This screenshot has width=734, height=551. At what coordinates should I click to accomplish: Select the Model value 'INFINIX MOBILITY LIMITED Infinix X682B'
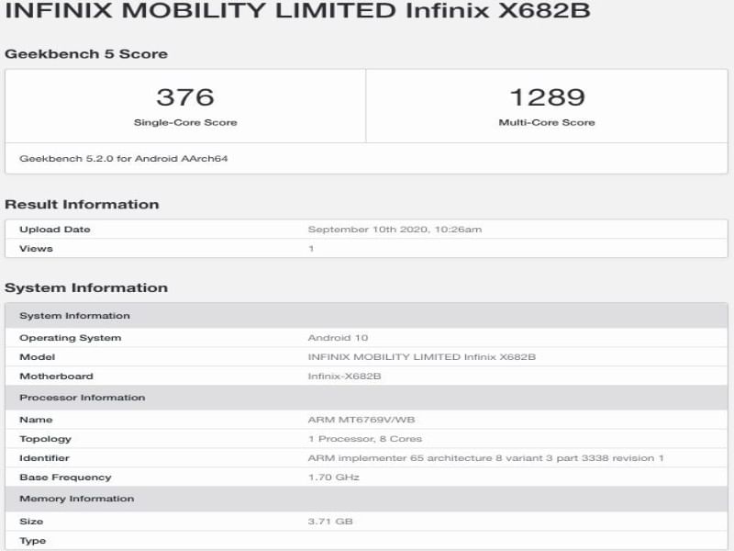coord(422,357)
